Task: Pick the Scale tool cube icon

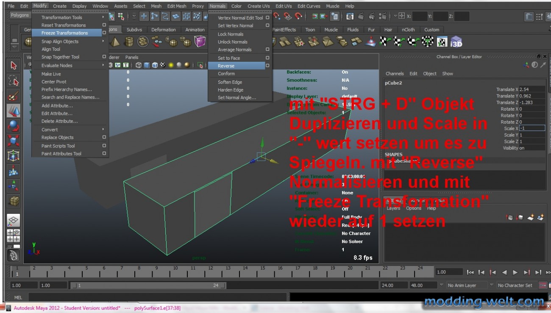Action: point(14,141)
